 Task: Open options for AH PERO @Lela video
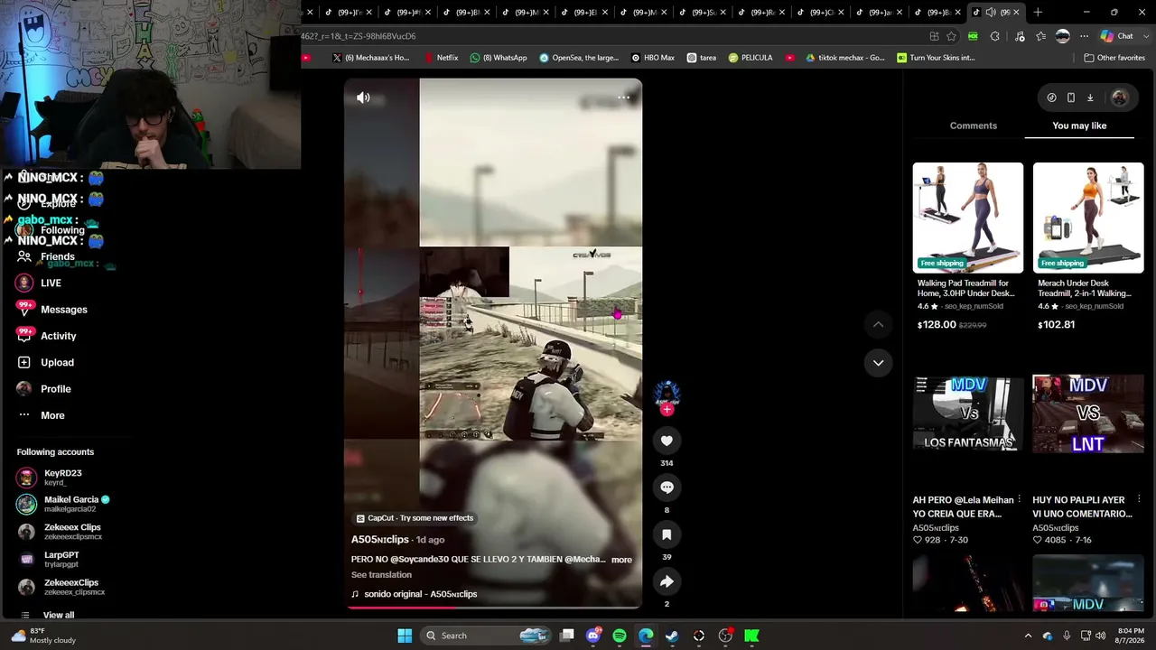coord(1020,499)
